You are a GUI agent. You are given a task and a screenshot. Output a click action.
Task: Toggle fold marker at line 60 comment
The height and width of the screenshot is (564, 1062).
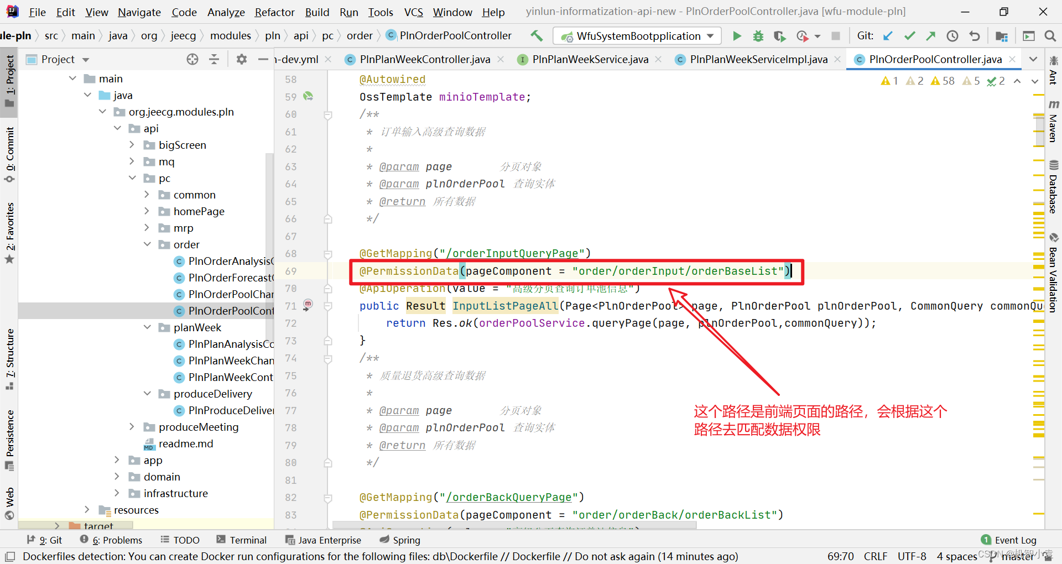coord(327,114)
